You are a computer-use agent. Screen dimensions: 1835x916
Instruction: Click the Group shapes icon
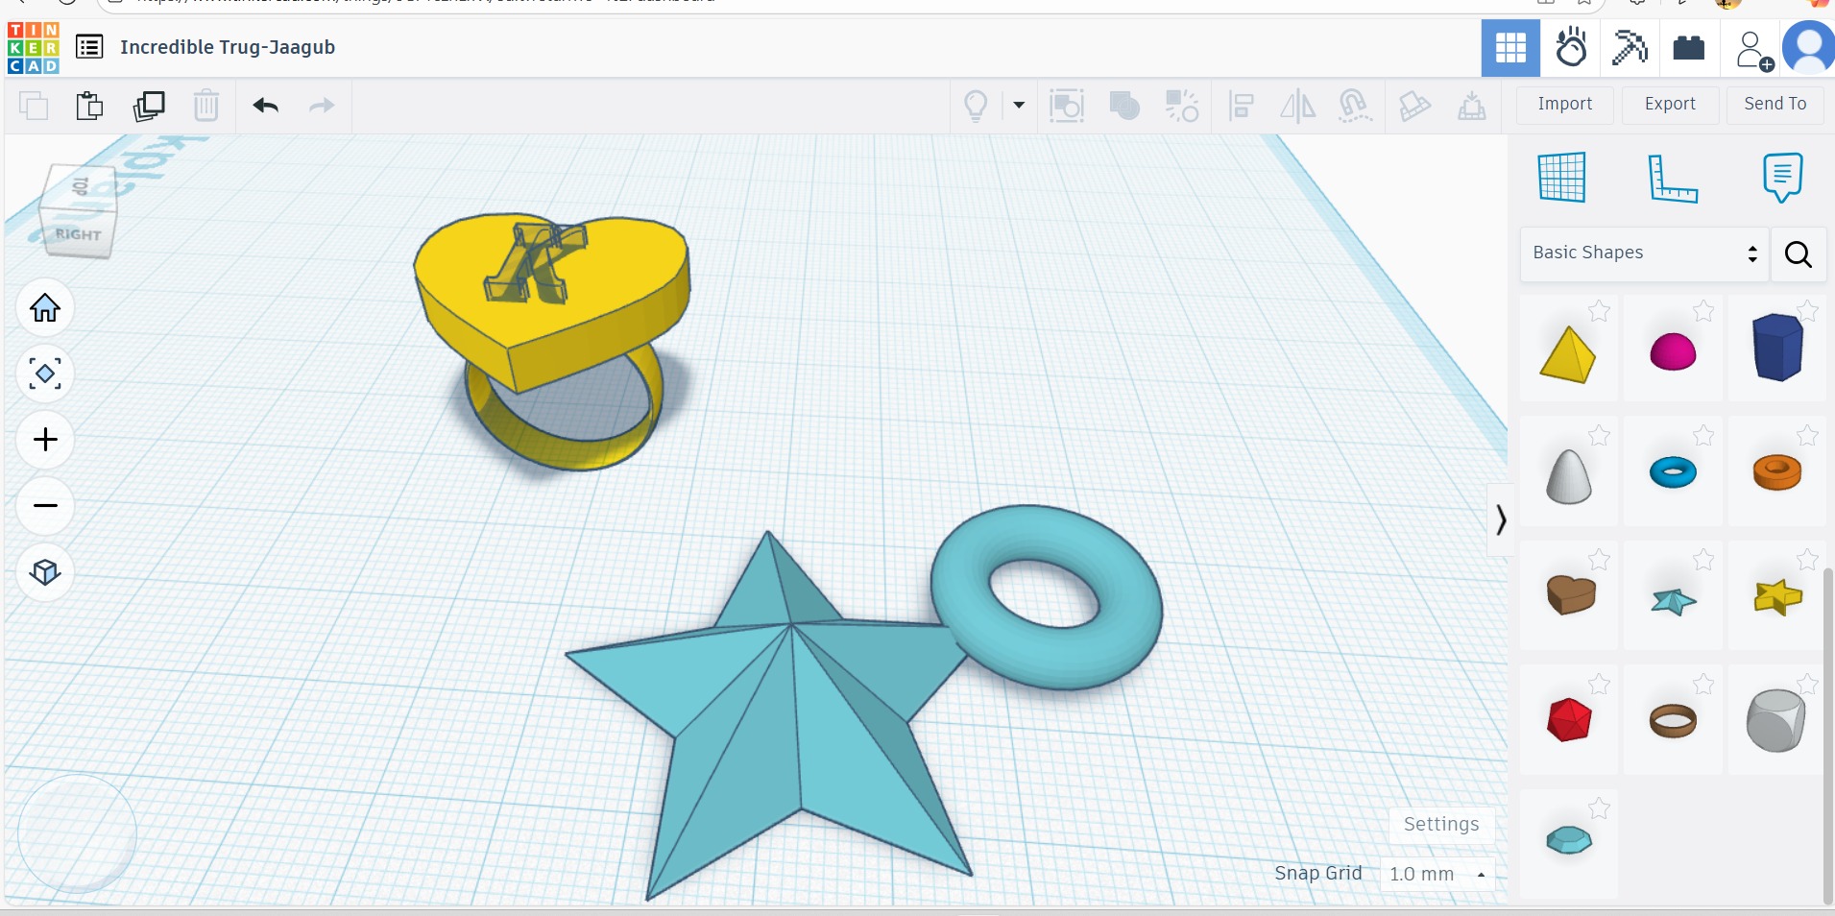1124,106
